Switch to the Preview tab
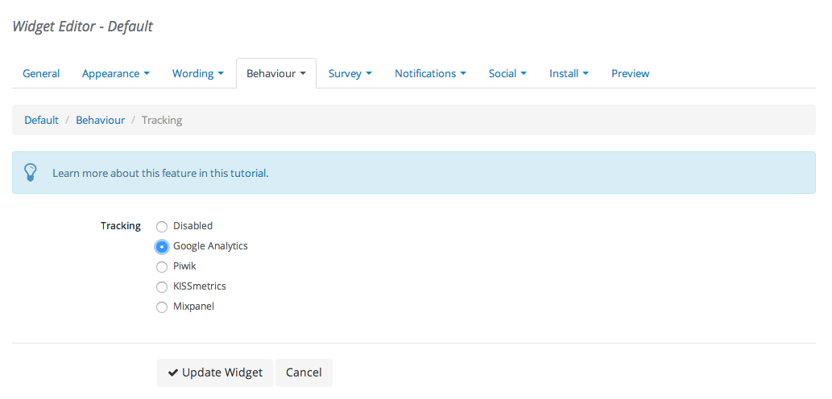832x399 pixels. [x=631, y=73]
